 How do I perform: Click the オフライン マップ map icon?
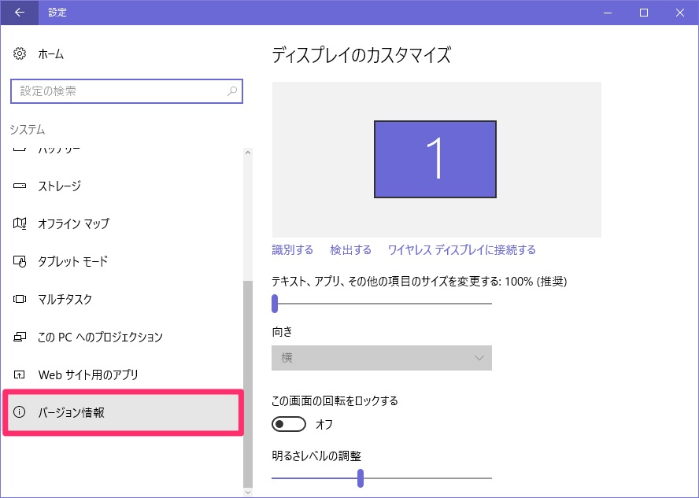(20, 223)
